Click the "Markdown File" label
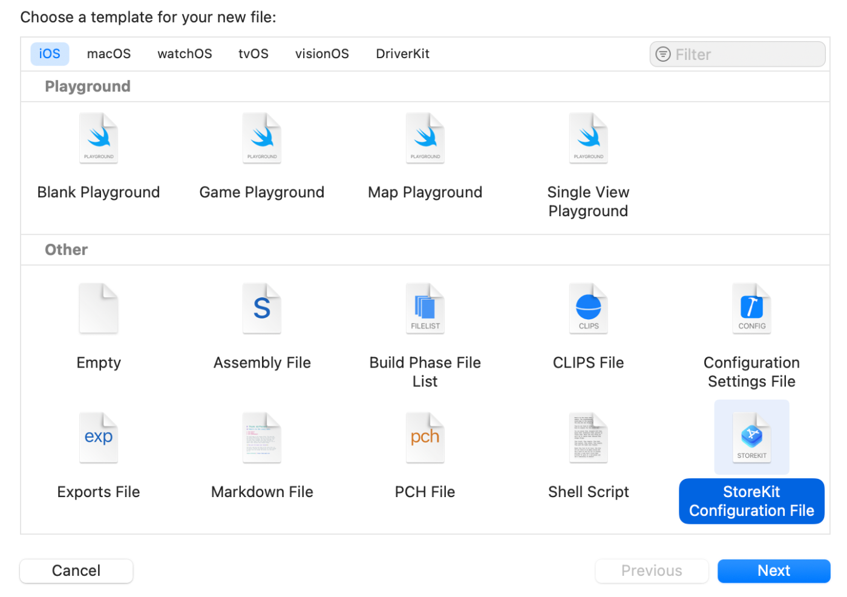 click(262, 492)
